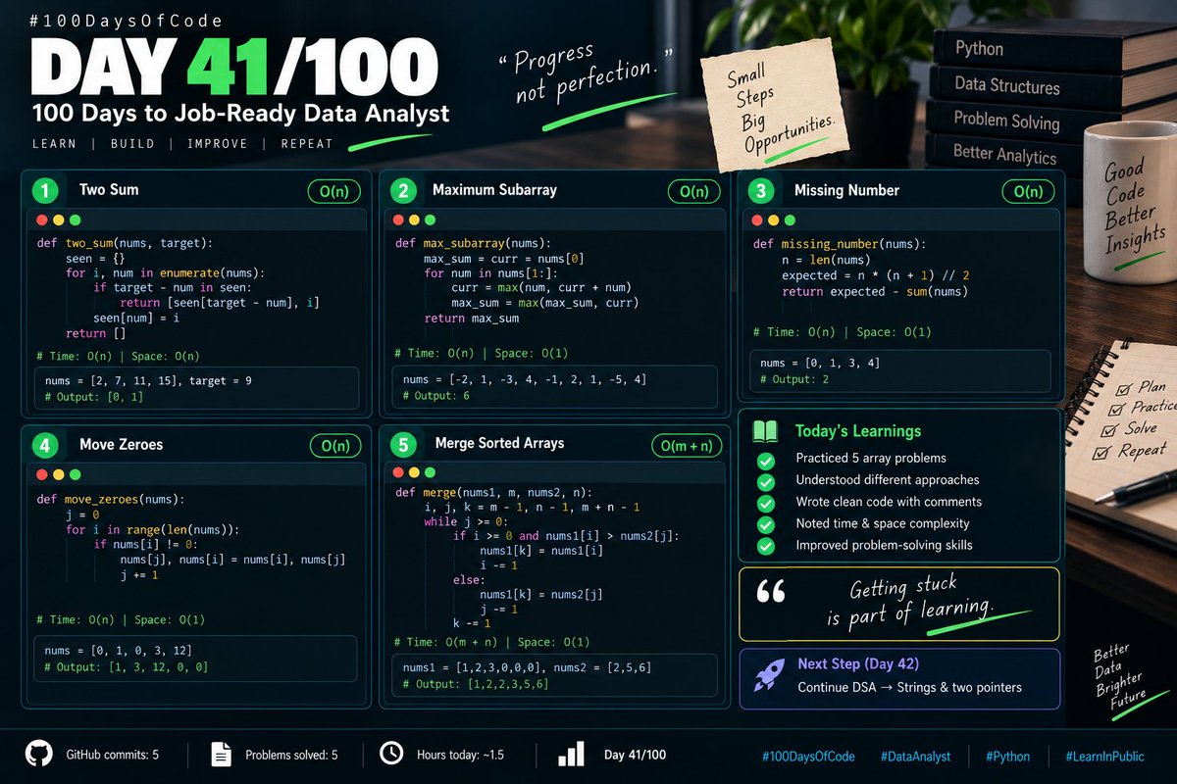Screen dimensions: 1177x784
Task: Click the O(n) badge on Move Zeroes card
Action: coord(336,446)
